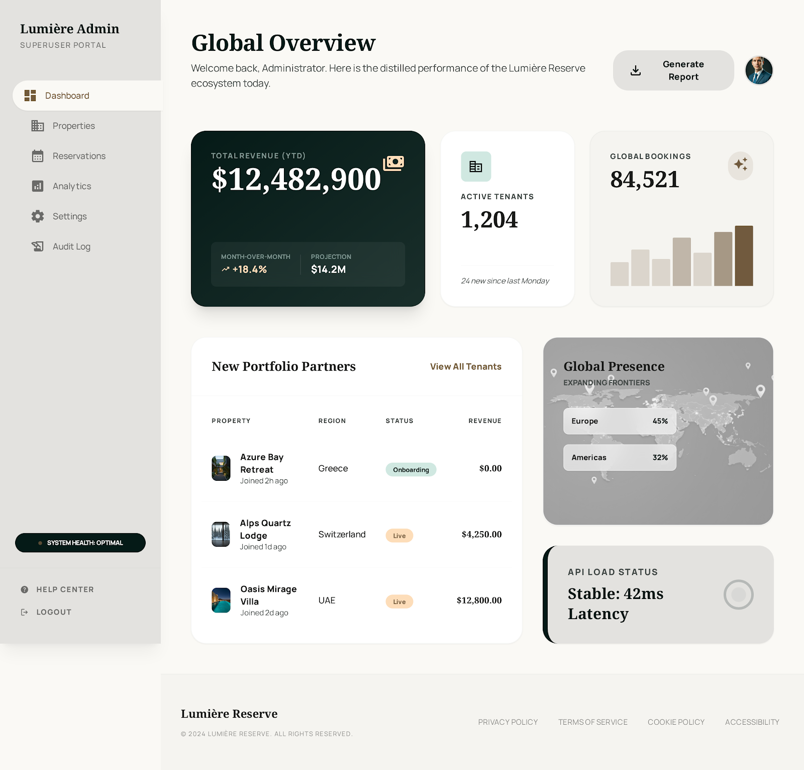
Task: Toggle the Live status for Oasis Mirage Villa
Action: 398,601
